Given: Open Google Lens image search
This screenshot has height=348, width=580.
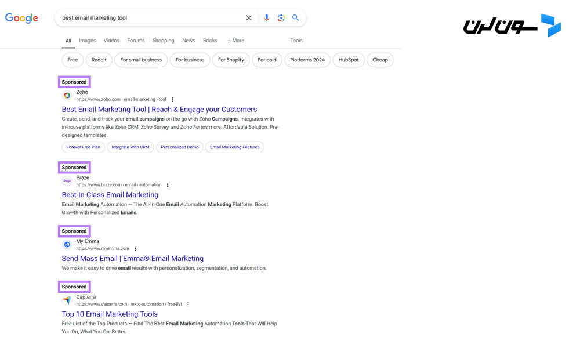Looking at the screenshot, I should (x=281, y=18).
